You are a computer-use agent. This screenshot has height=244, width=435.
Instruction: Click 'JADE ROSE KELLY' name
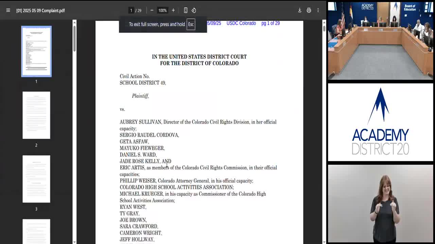click(139, 161)
